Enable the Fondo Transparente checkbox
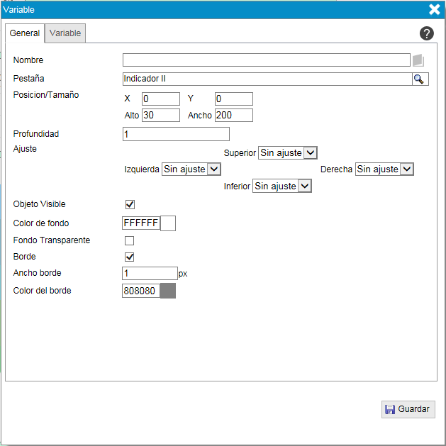The image size is (446, 446). click(x=130, y=241)
